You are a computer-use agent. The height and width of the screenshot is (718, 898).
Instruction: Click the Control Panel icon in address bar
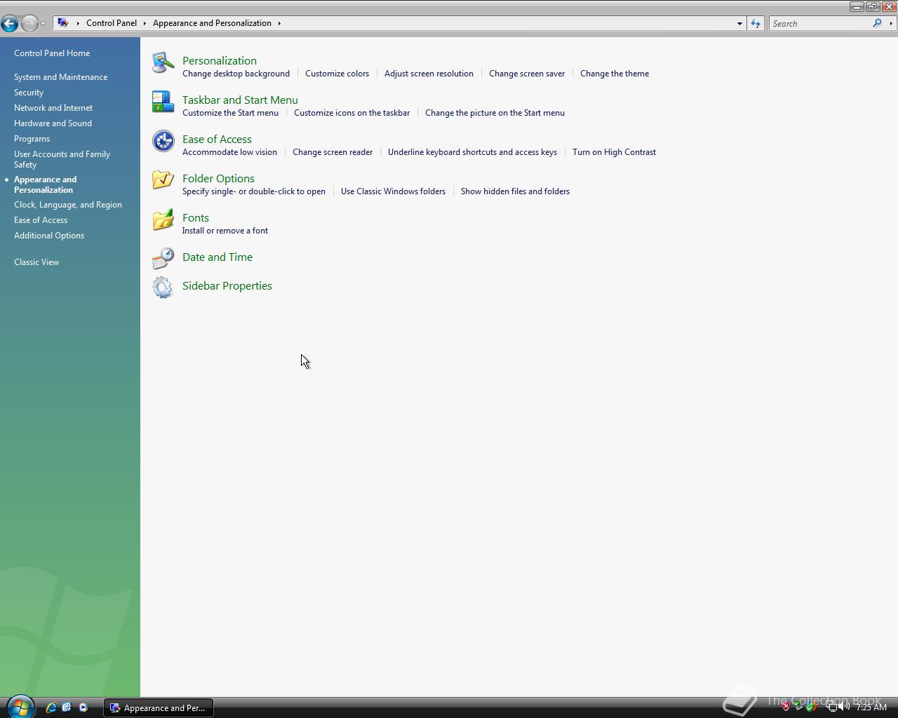[x=63, y=23]
